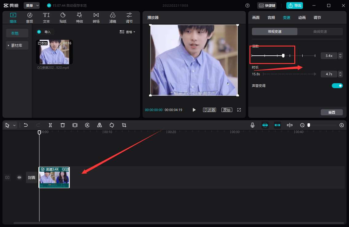
Task: Mute the track with the speaker icon
Action: pyautogui.click(x=19, y=177)
